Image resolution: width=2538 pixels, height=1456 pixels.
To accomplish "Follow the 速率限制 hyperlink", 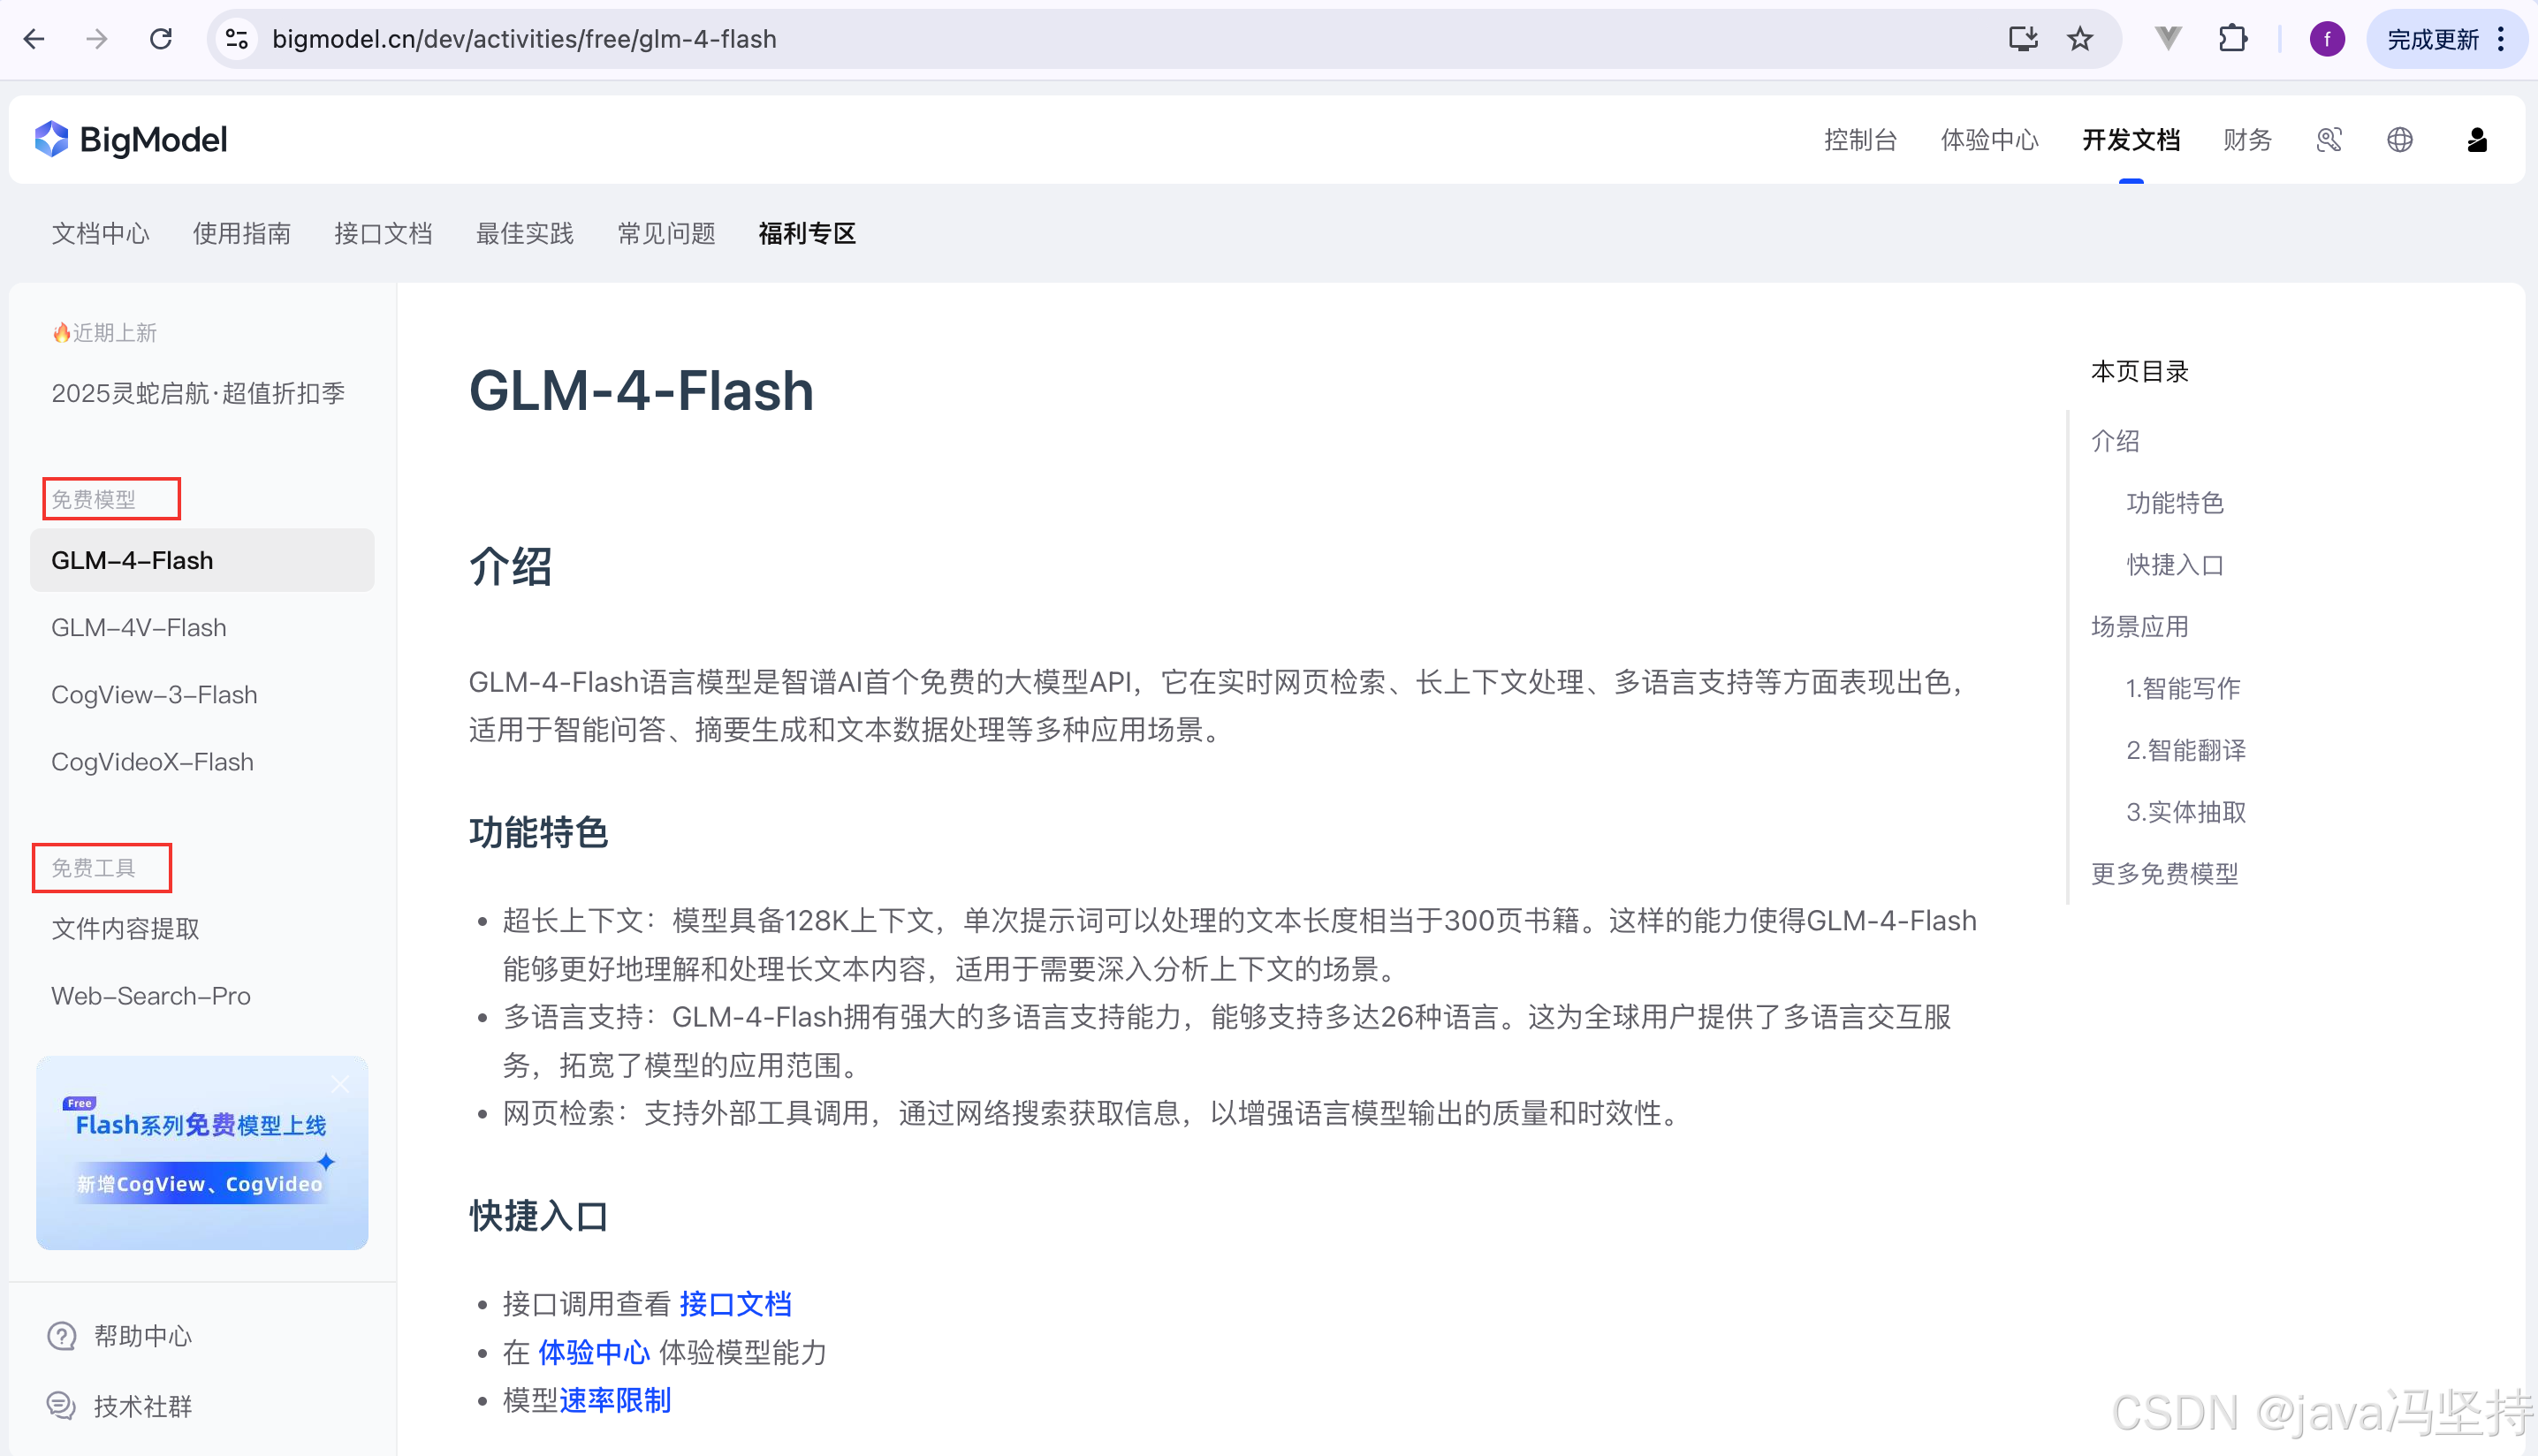I will click(x=615, y=1400).
